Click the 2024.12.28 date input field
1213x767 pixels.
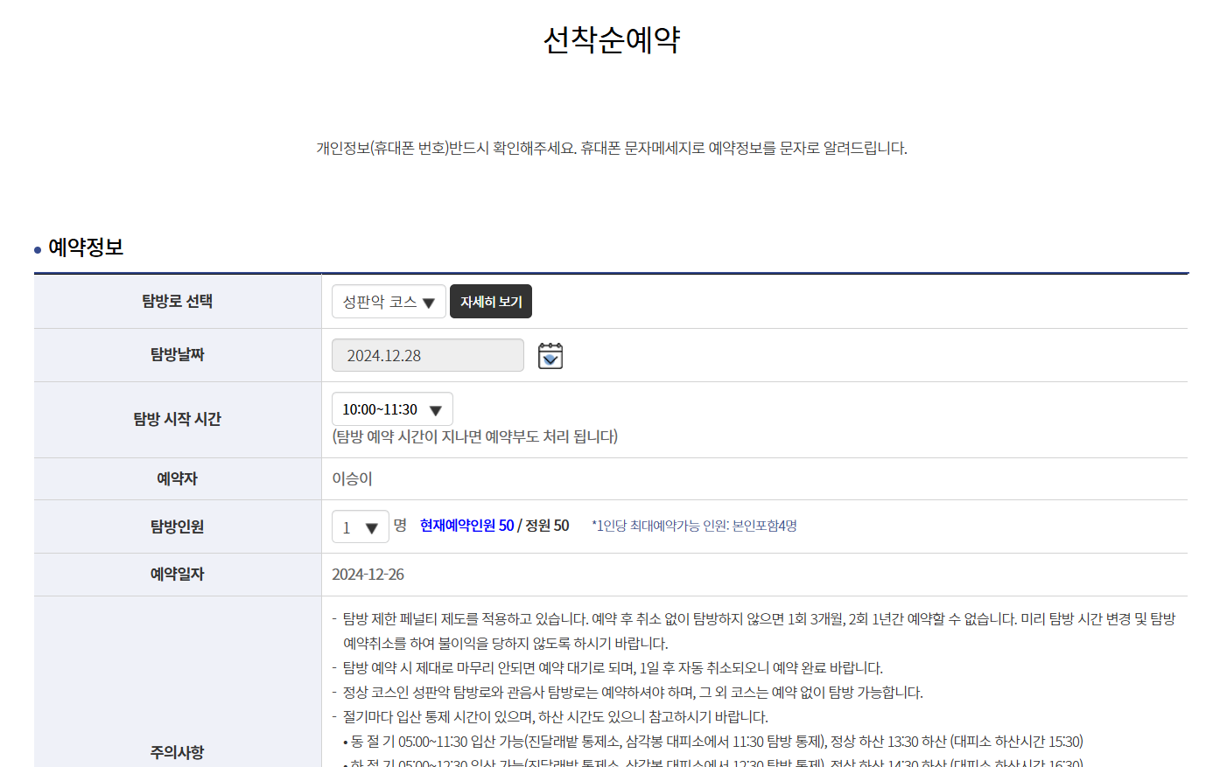pyautogui.click(x=427, y=355)
